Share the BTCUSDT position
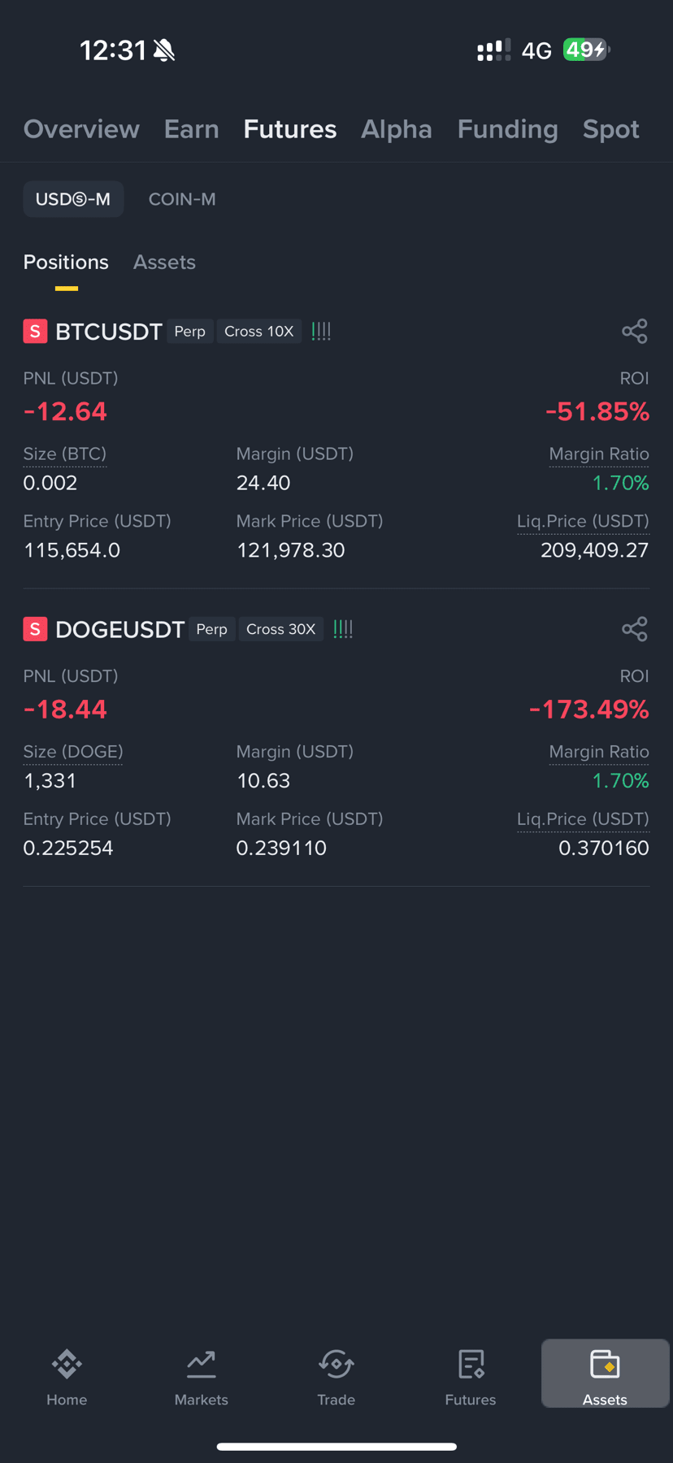 [x=634, y=332]
